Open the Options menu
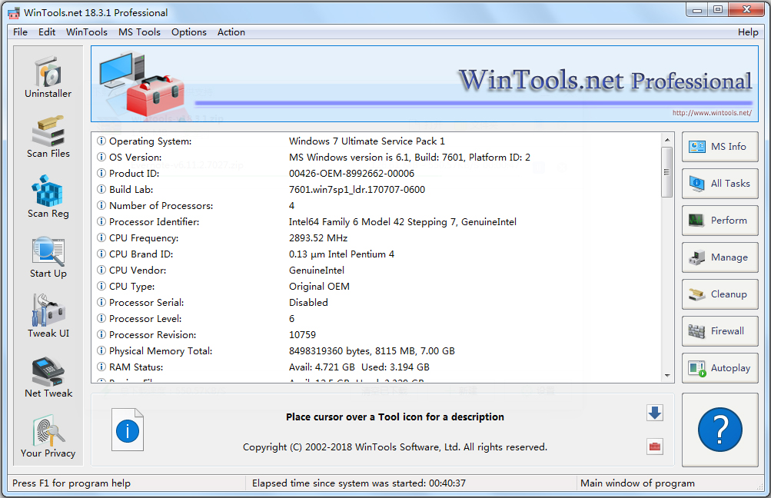 189,32
